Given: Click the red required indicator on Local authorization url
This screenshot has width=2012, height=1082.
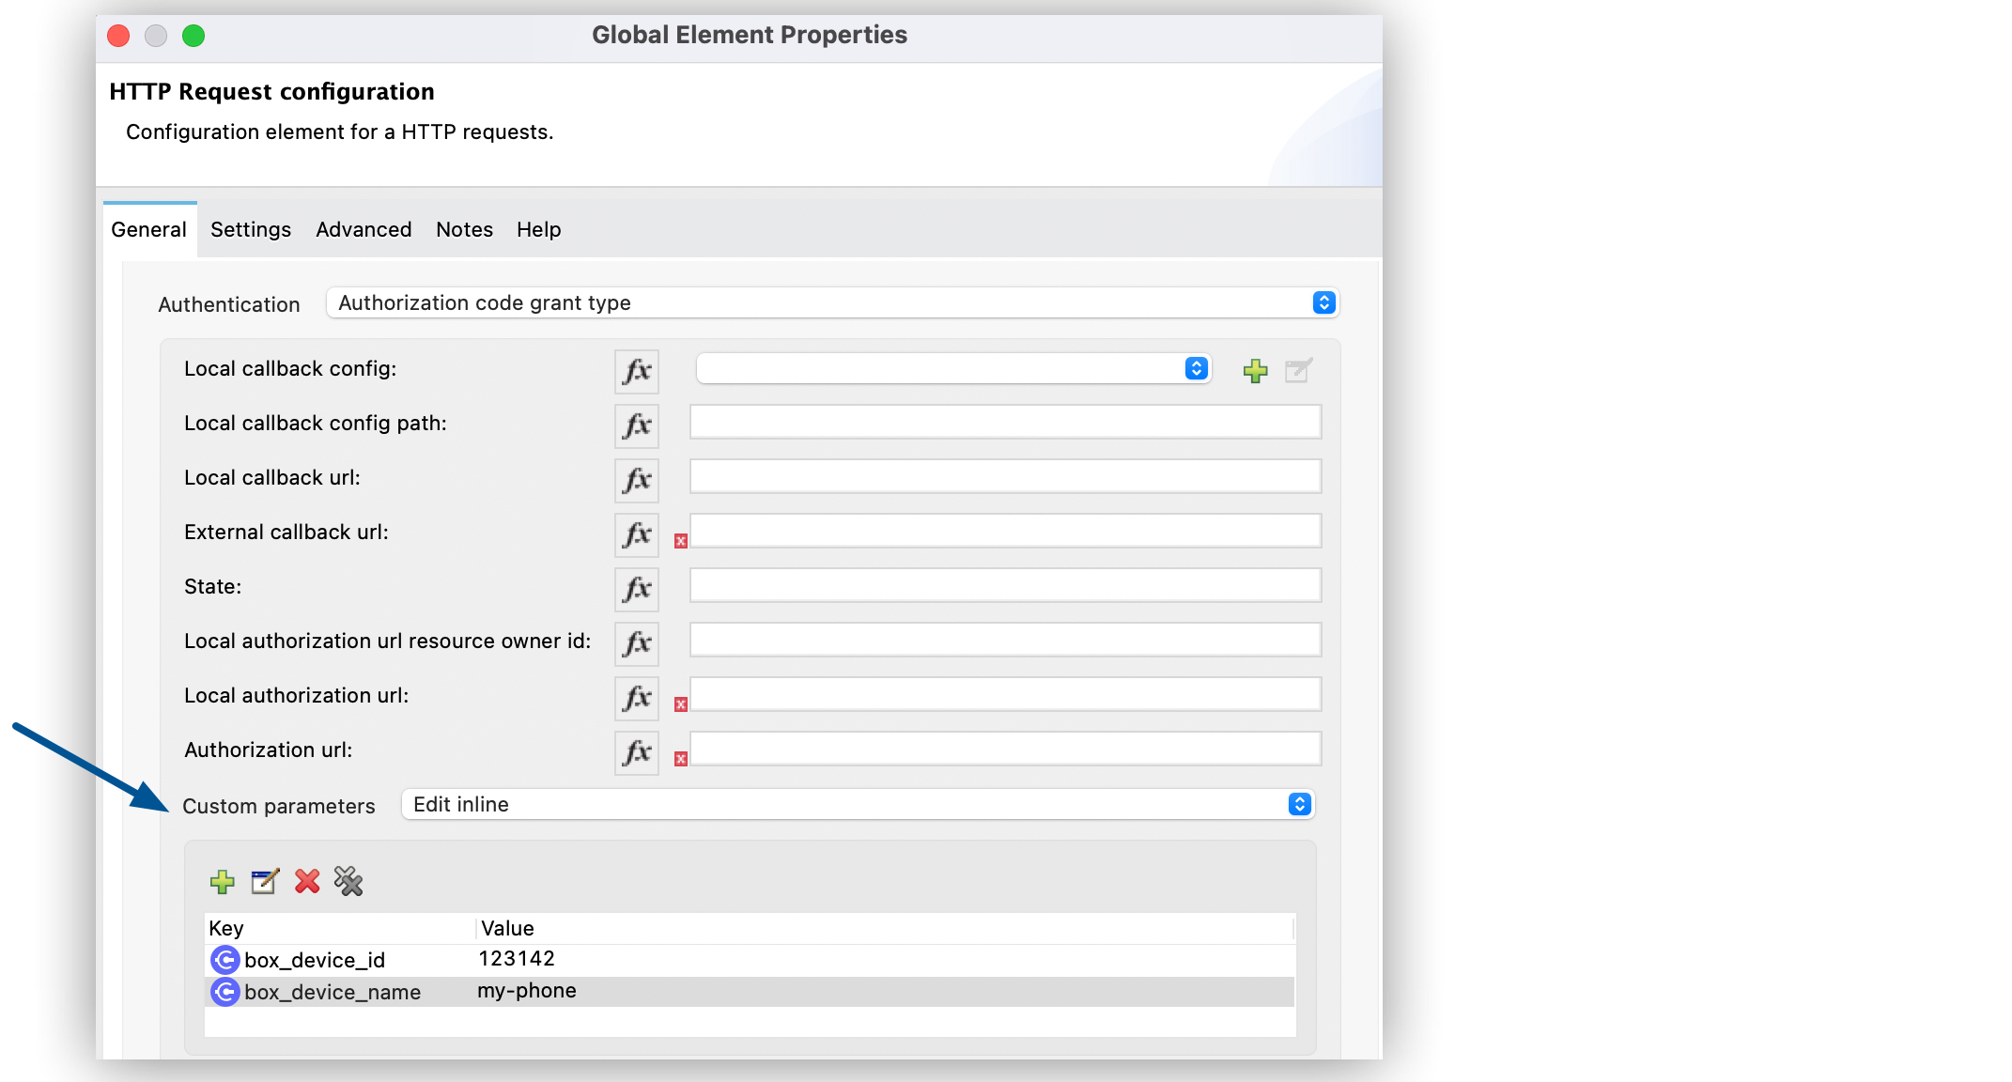Looking at the screenshot, I should (679, 698).
